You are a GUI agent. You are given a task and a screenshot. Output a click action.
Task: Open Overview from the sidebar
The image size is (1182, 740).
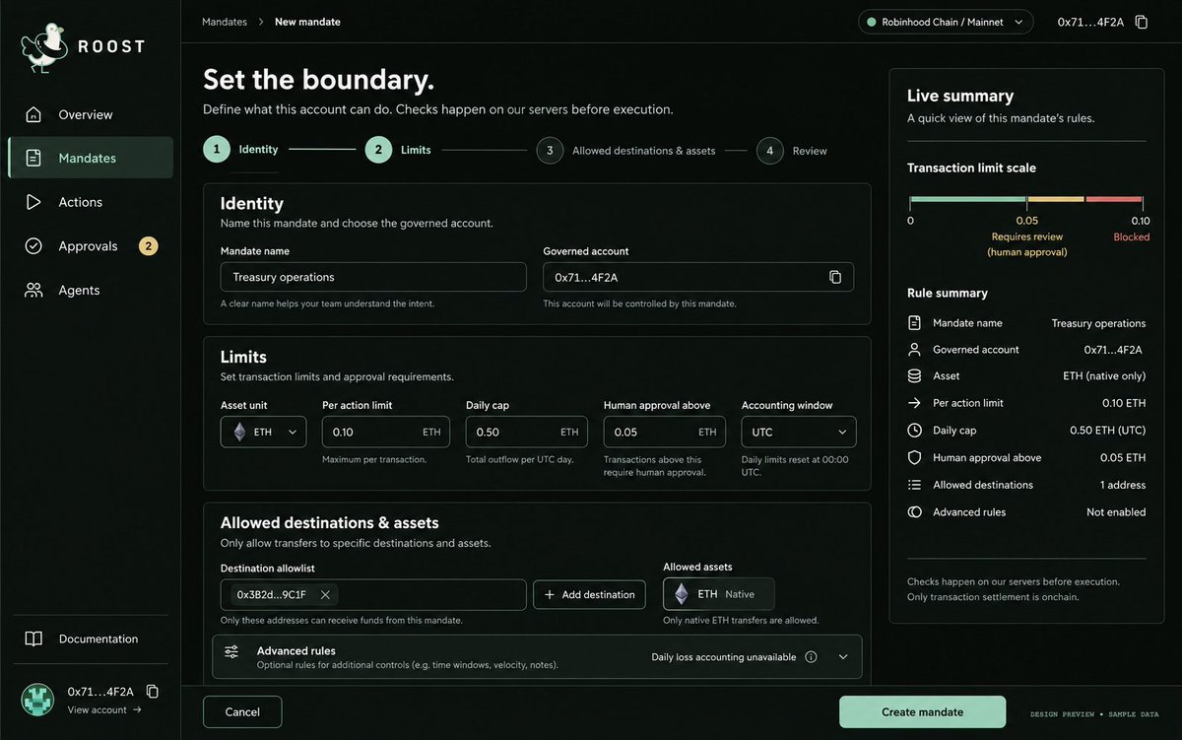point(90,114)
